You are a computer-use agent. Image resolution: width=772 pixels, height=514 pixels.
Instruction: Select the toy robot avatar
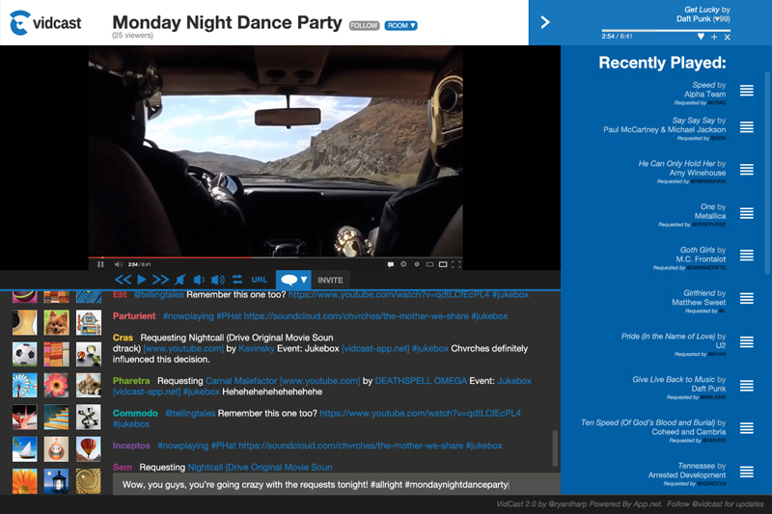tap(89, 323)
